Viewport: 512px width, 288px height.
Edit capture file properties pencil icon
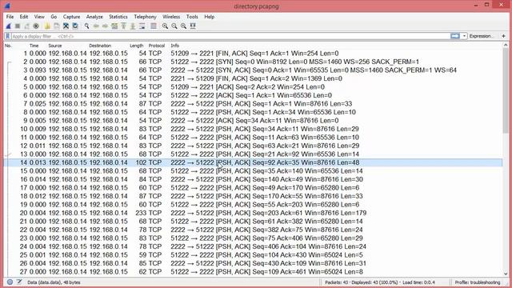pyautogui.click(x=19, y=282)
